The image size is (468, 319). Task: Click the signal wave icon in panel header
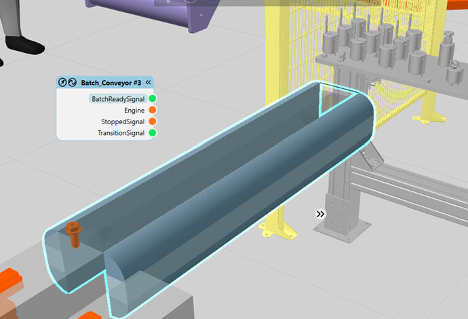click(x=72, y=82)
